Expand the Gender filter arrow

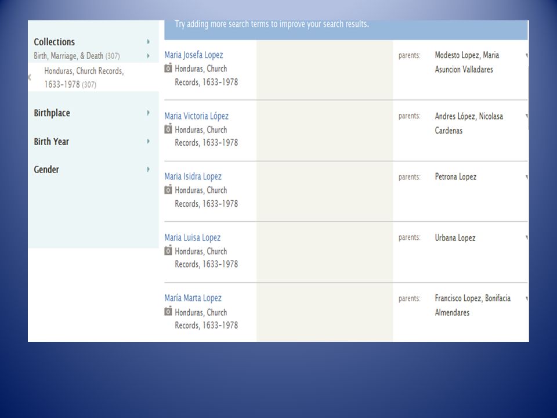click(x=148, y=169)
